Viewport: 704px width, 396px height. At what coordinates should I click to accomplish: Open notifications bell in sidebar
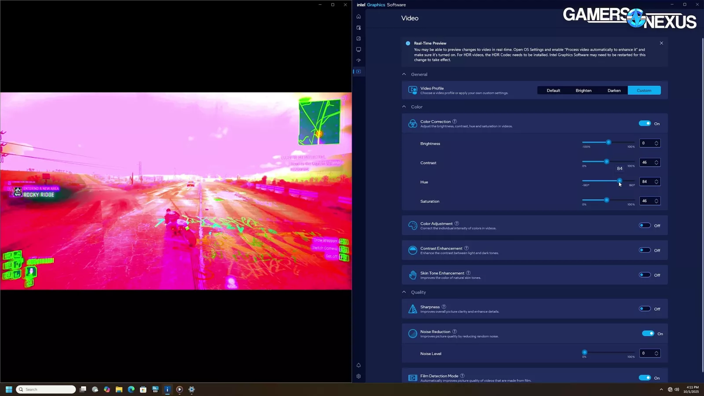(359, 365)
